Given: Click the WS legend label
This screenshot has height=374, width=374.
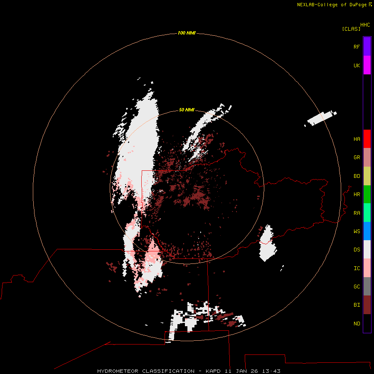Looking at the screenshot, I should [x=357, y=231].
